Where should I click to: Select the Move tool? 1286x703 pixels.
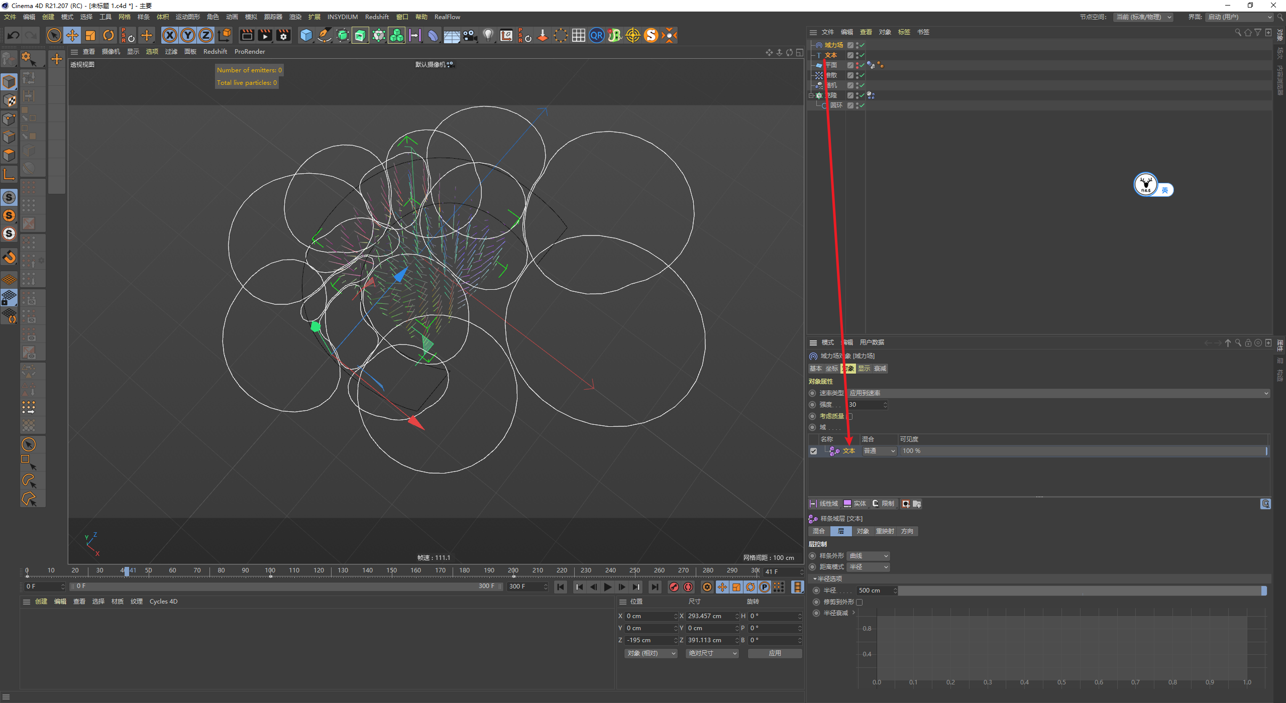pos(72,35)
